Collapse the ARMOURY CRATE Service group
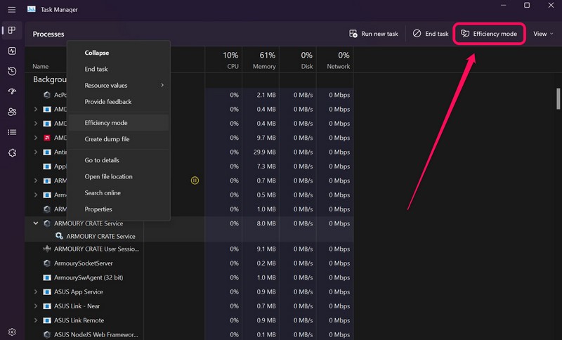The width and height of the screenshot is (562, 340). tap(36, 223)
